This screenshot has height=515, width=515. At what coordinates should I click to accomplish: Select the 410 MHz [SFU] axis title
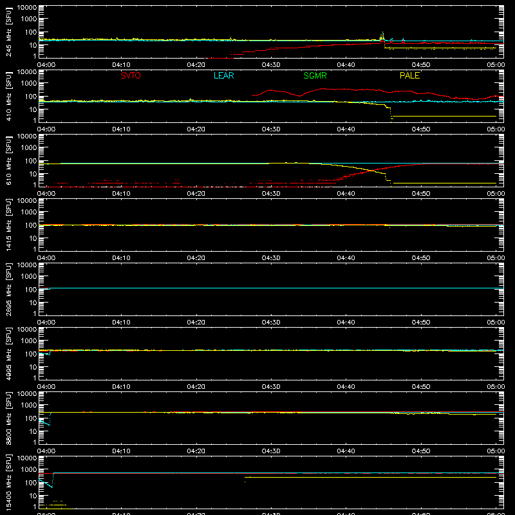pyautogui.click(x=8, y=96)
